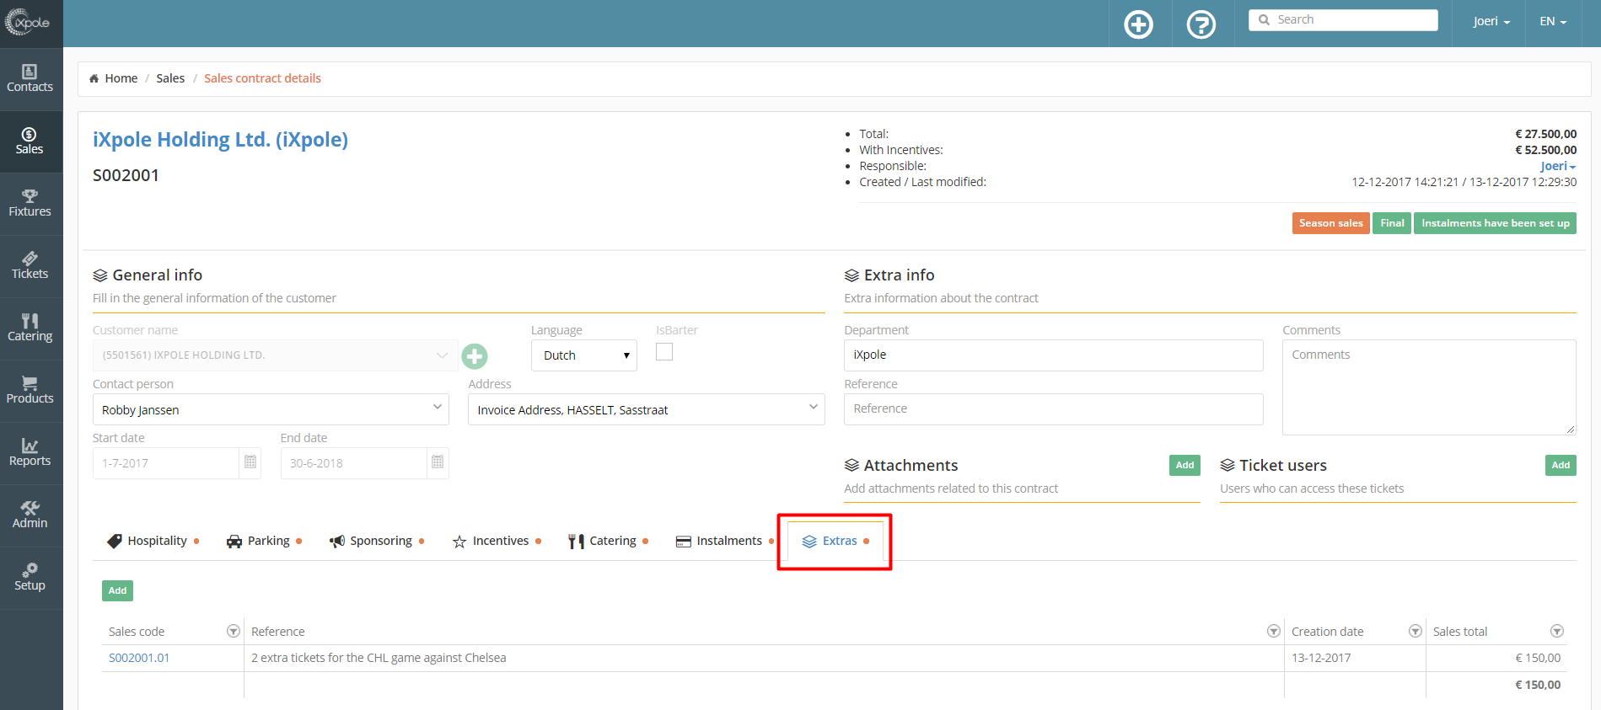This screenshot has height=710, width=1601.
Task: Click the Season sales label
Action: [1330, 223]
